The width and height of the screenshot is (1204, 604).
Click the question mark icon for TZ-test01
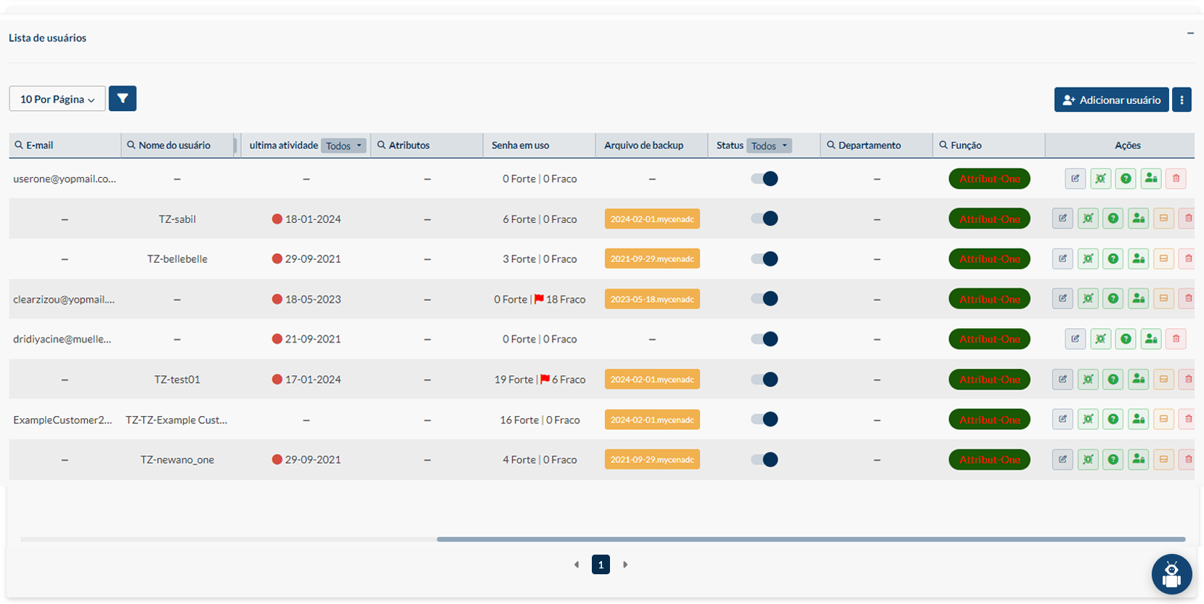tap(1113, 379)
